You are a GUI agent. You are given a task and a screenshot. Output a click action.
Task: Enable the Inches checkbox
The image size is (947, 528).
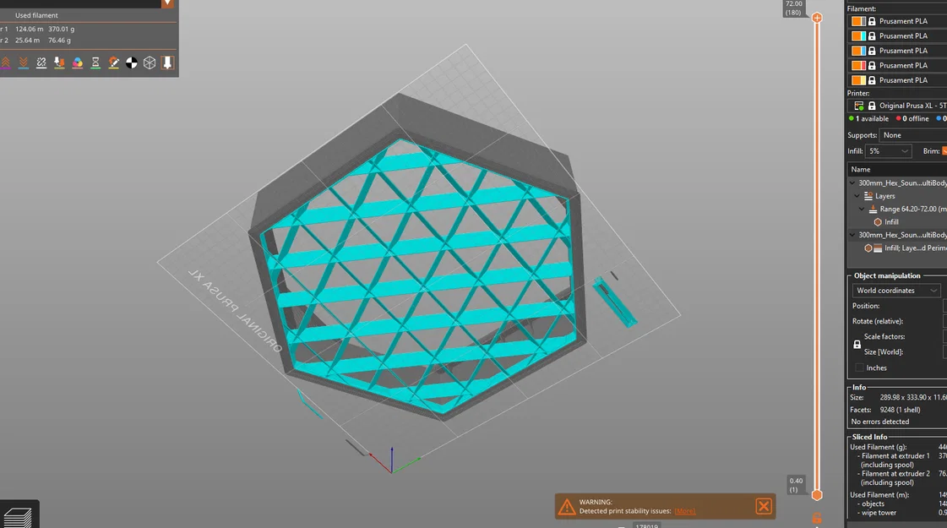[x=858, y=367]
